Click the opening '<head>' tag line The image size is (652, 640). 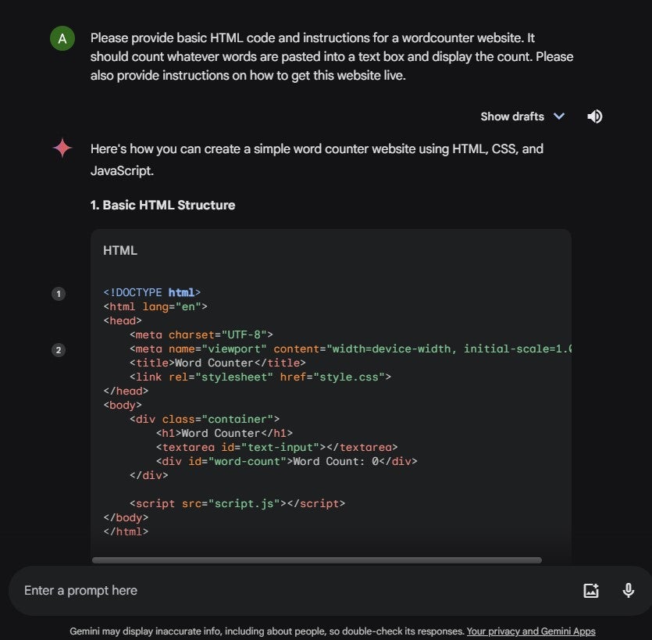[x=123, y=321]
